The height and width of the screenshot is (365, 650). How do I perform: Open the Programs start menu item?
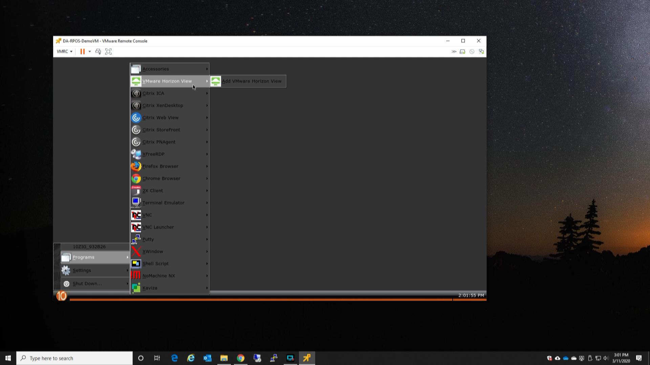coord(95,258)
